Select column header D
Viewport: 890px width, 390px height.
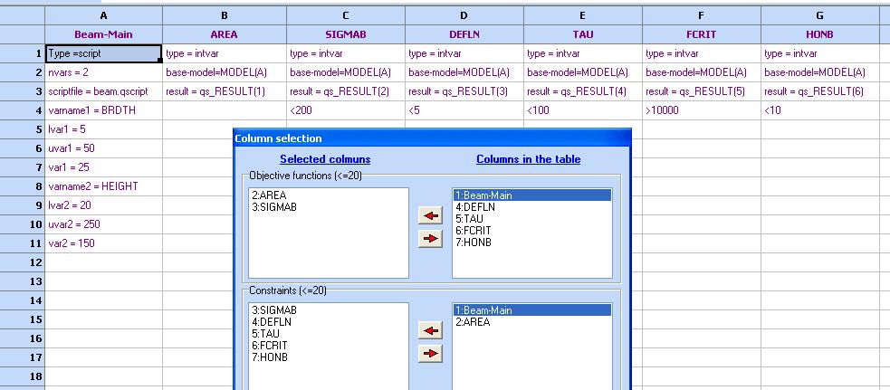[x=464, y=15]
